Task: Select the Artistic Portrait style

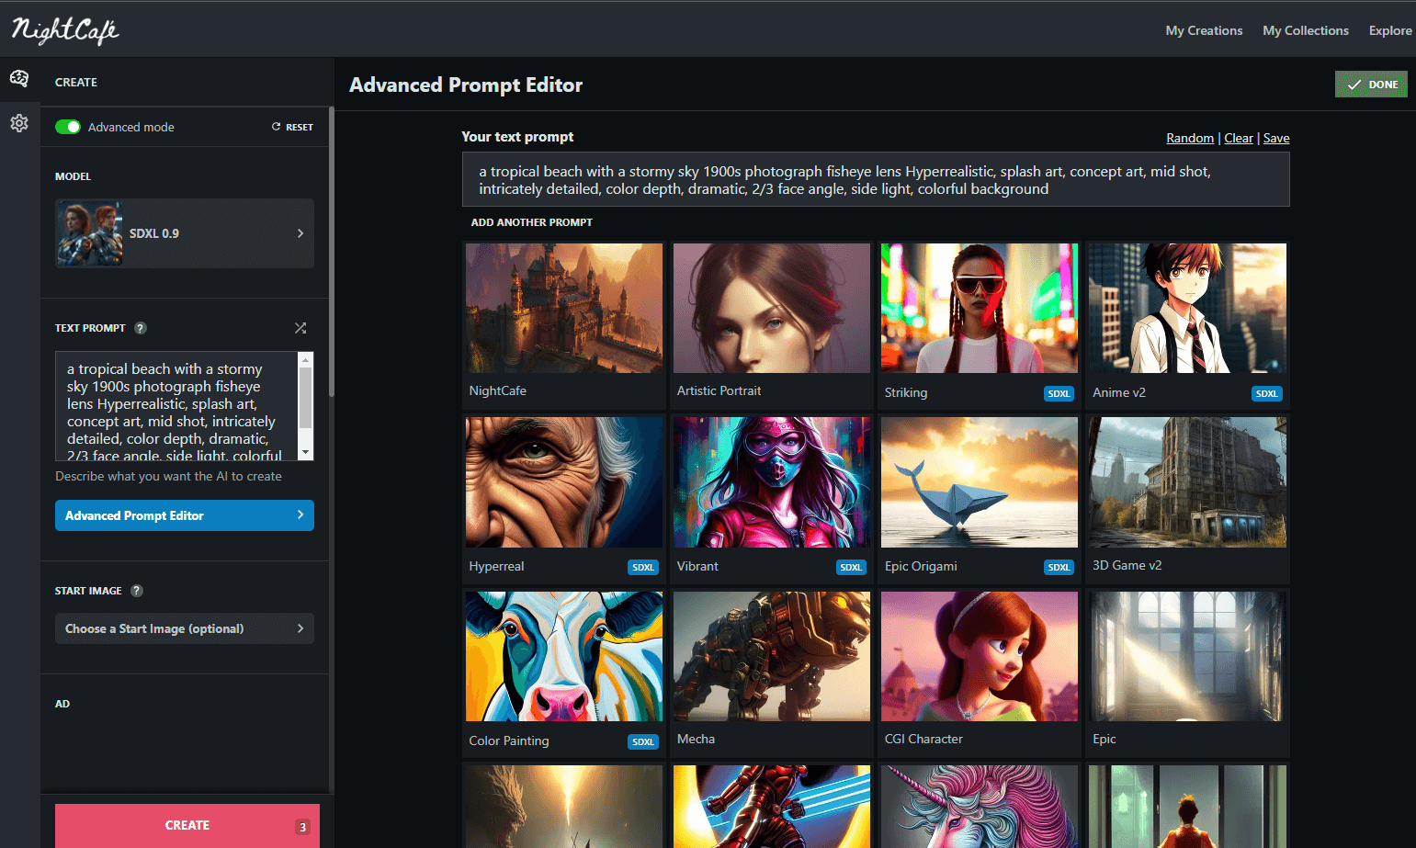Action: (772, 308)
